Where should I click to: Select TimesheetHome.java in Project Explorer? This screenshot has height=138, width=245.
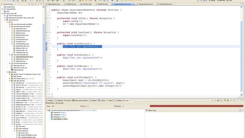[x=21, y=44]
